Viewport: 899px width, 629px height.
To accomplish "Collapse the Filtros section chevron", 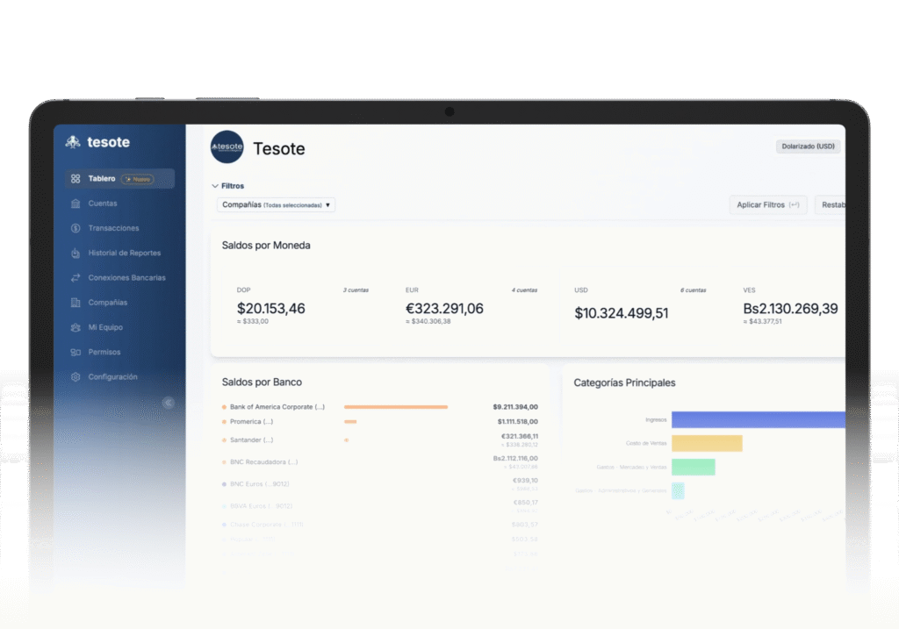I will click(215, 186).
